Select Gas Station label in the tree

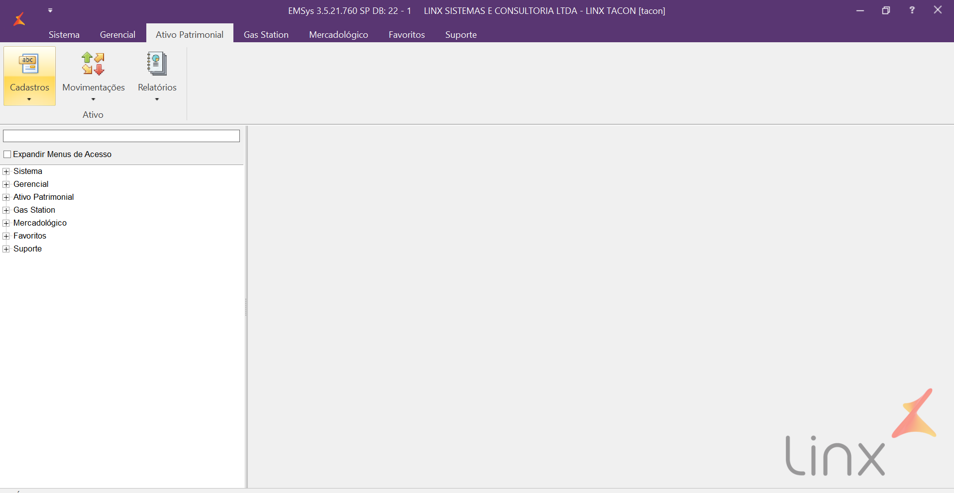coord(34,210)
